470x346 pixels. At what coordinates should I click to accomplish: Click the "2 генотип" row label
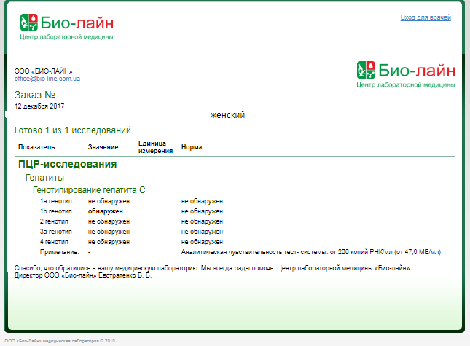point(54,221)
